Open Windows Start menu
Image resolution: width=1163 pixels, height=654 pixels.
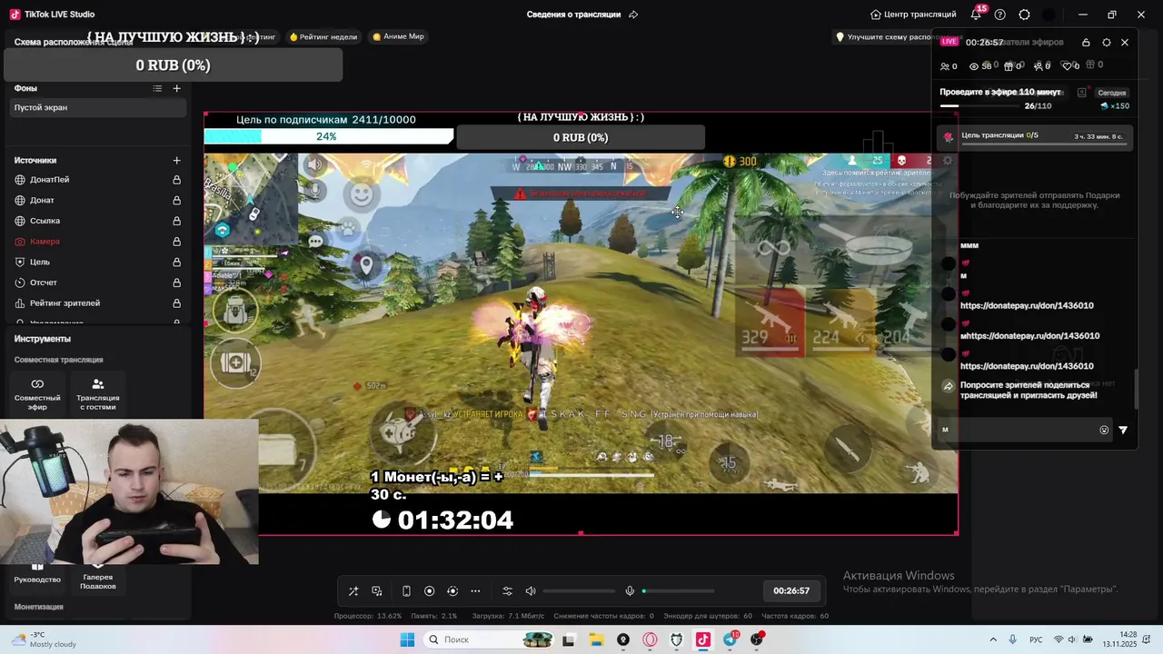coord(407,639)
